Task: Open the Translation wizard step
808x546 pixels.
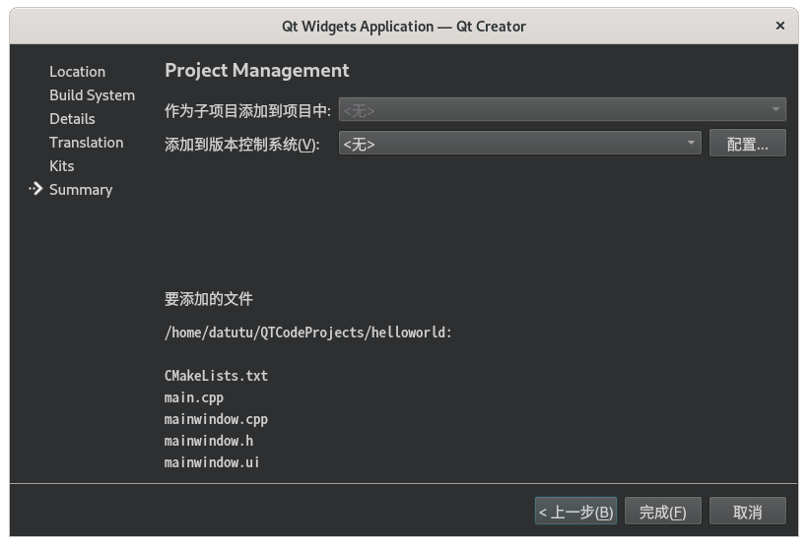Action: click(x=87, y=143)
